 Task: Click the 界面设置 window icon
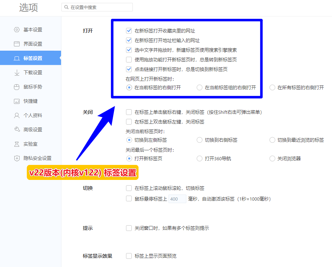pyautogui.click(x=17, y=44)
